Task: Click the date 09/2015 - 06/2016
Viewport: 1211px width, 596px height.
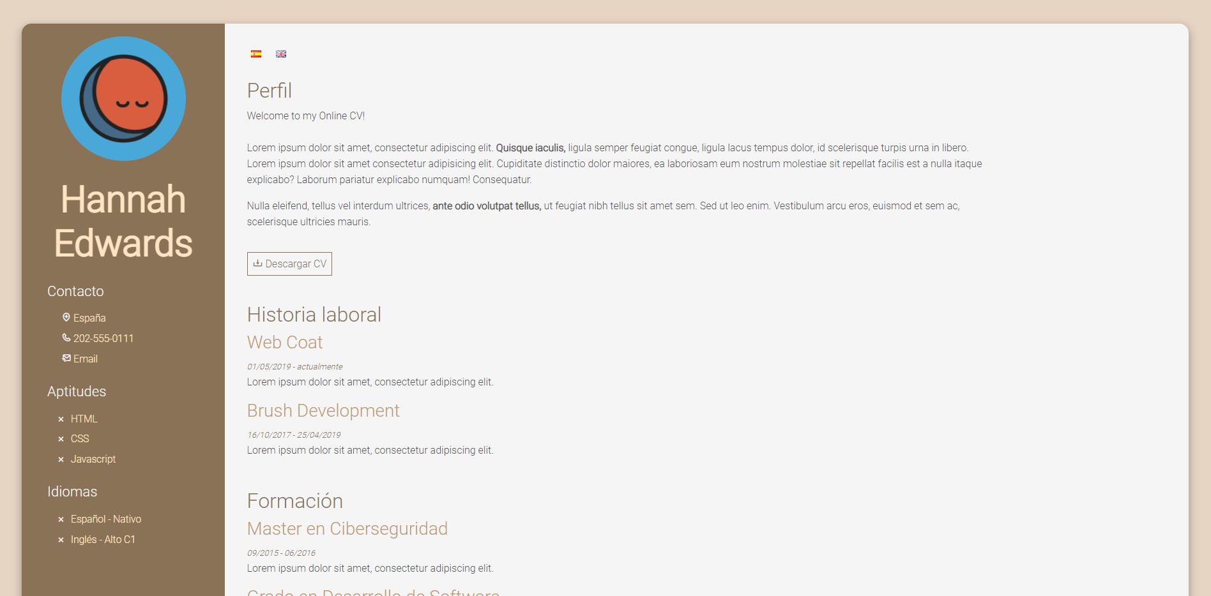Action: pyautogui.click(x=281, y=553)
